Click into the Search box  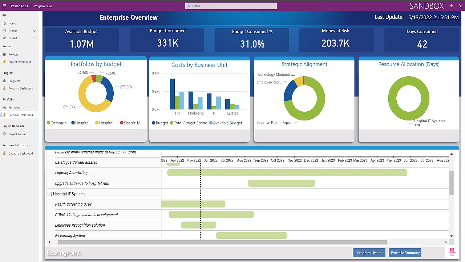[231, 6]
